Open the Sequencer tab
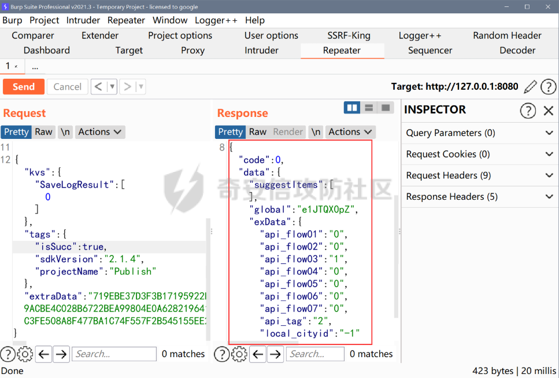 click(430, 51)
